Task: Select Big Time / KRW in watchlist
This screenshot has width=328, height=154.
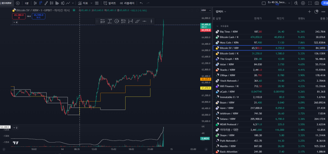Action: pyautogui.click(x=270, y=32)
